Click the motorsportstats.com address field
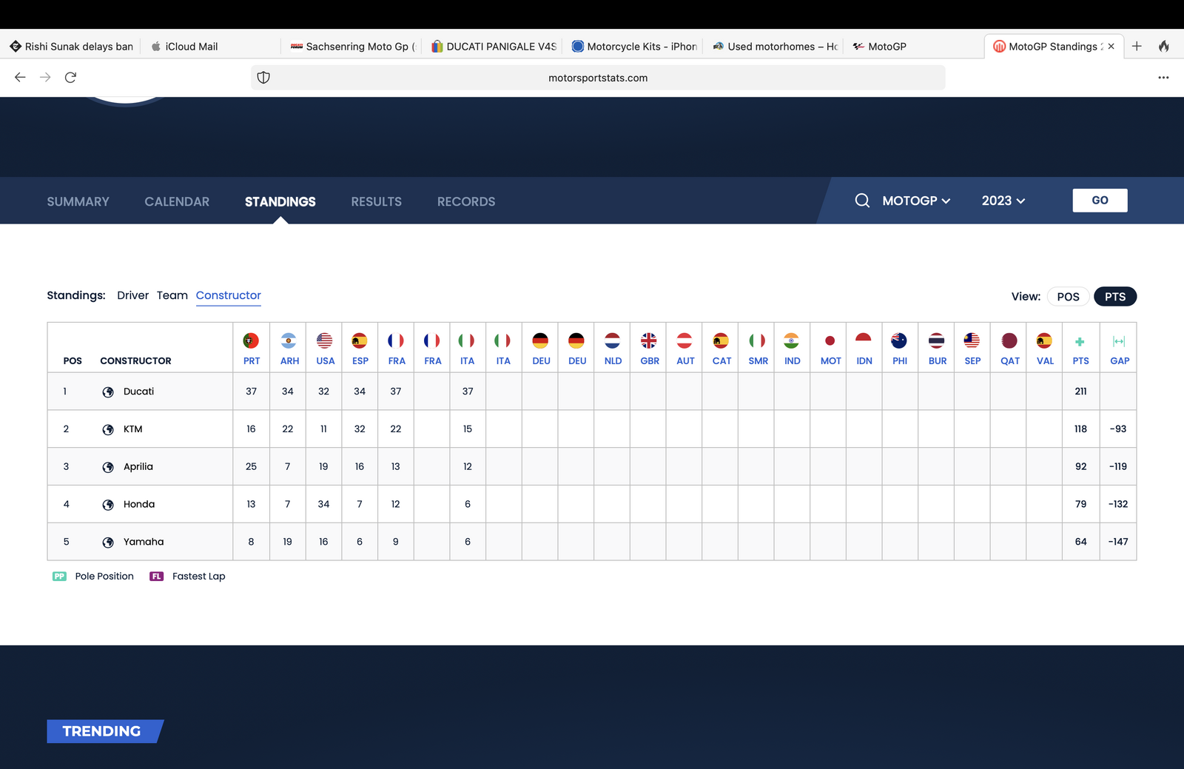1184x769 pixels. tap(598, 78)
